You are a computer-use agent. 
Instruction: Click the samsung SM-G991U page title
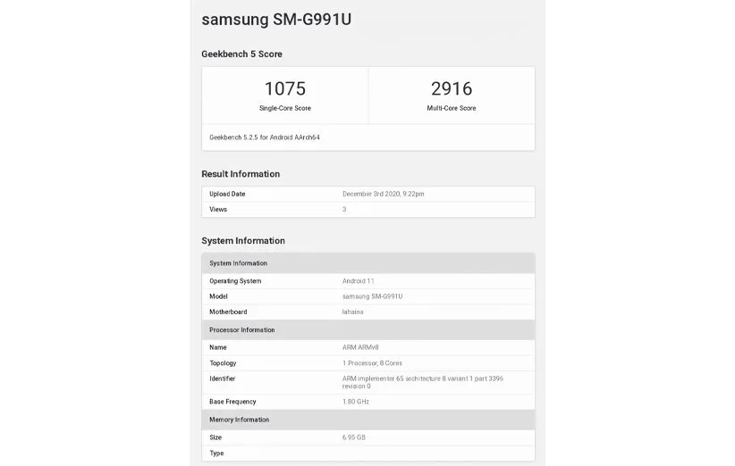(x=275, y=19)
